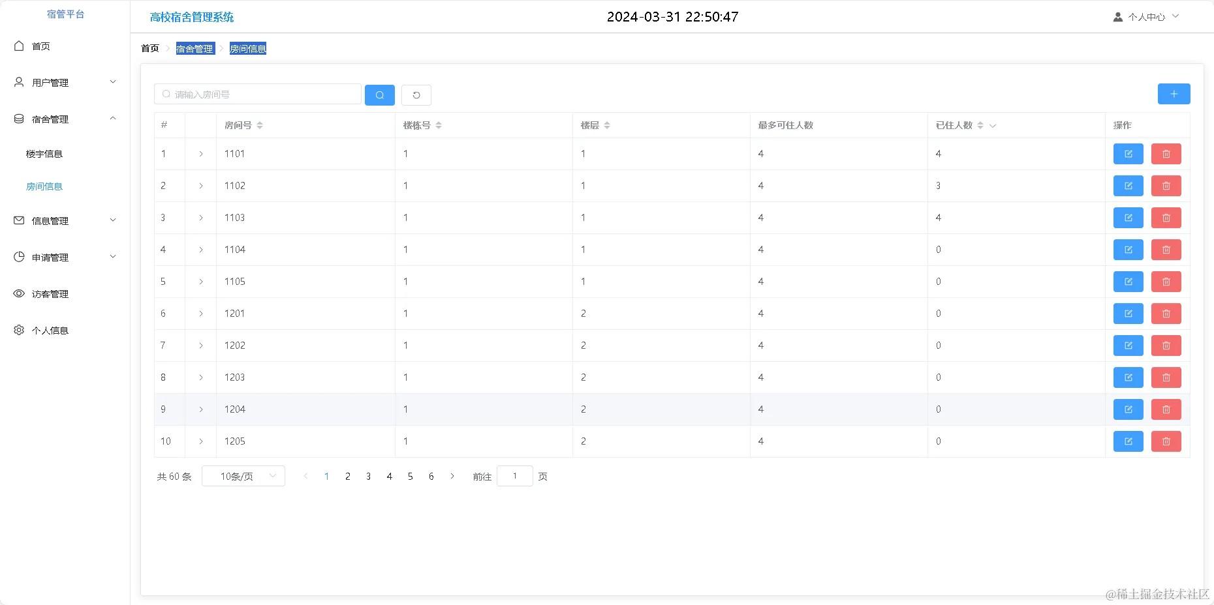Go to page 2 of results
Viewport: 1214px width, 605px height.
click(x=348, y=477)
